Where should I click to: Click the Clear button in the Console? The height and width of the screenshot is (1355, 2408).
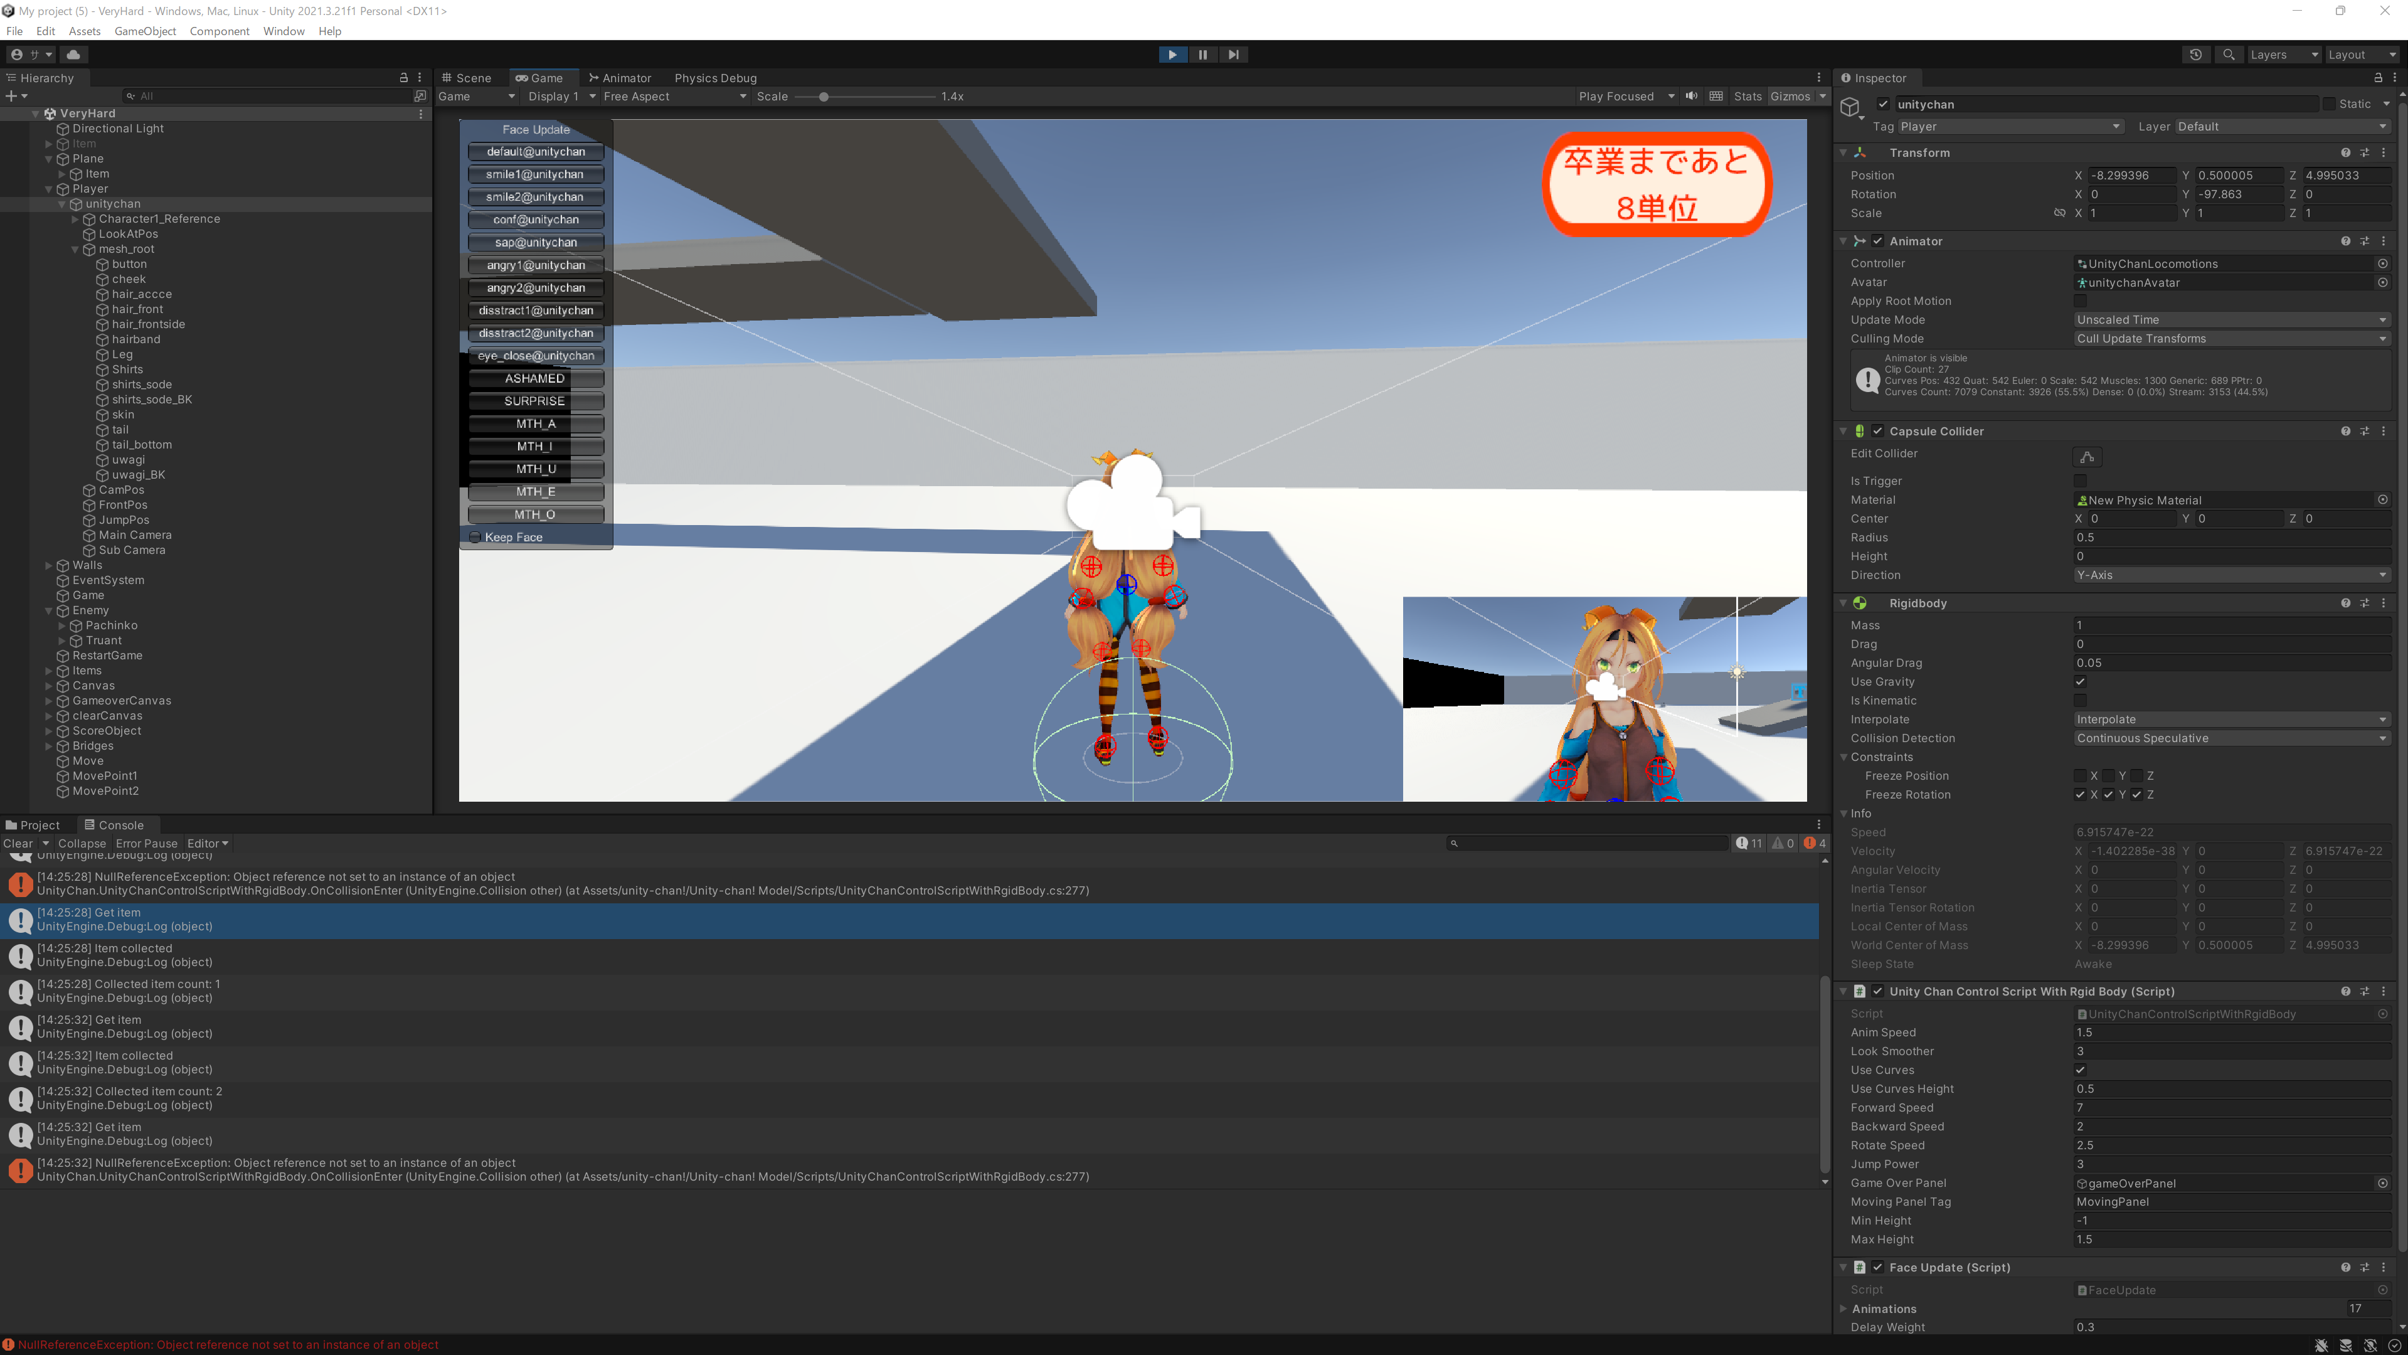[18, 844]
